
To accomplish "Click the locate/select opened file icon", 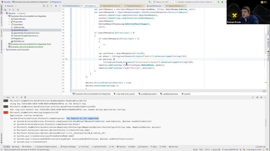I will click(44, 6).
